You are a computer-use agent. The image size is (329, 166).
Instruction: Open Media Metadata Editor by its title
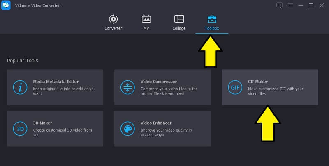(x=56, y=82)
